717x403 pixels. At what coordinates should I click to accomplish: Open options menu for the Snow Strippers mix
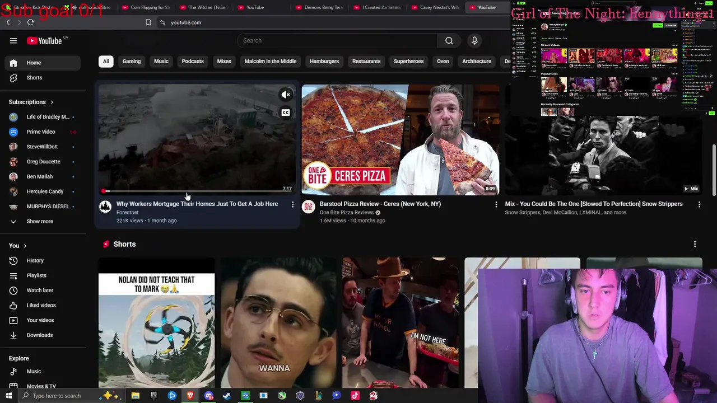(699, 204)
